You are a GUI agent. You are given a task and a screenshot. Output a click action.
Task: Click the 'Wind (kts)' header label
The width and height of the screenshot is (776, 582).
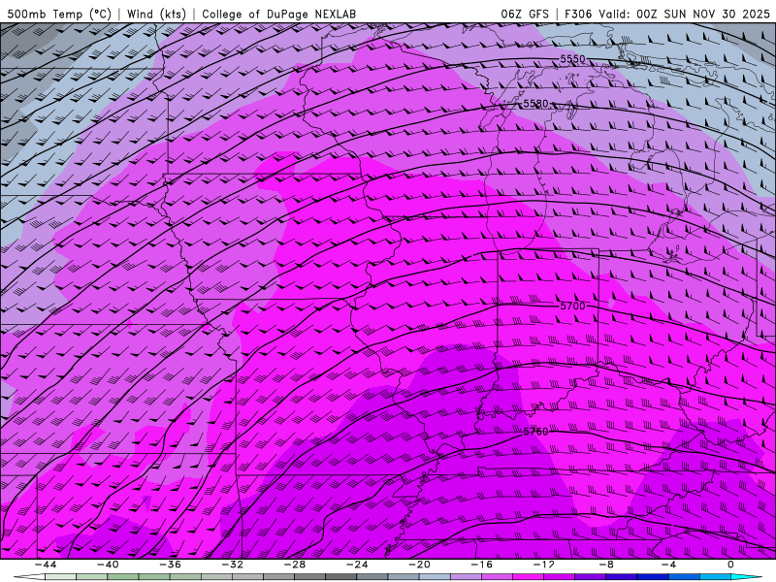pyautogui.click(x=157, y=14)
